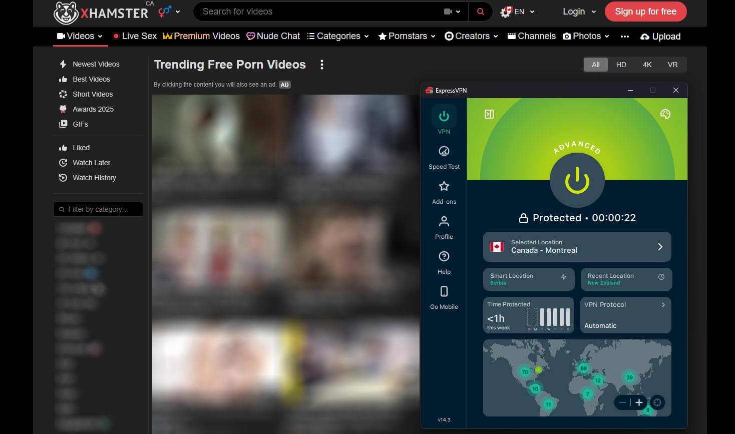Open the EN language settings dropdown
735x434 pixels.
(x=517, y=12)
